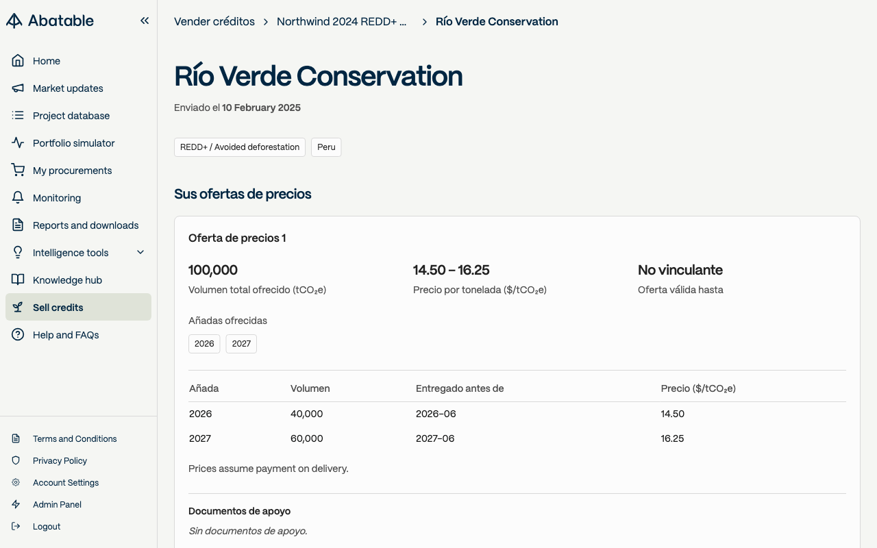This screenshot has width=877, height=548.
Task: Go to Reports and downloads
Action: coord(78,225)
